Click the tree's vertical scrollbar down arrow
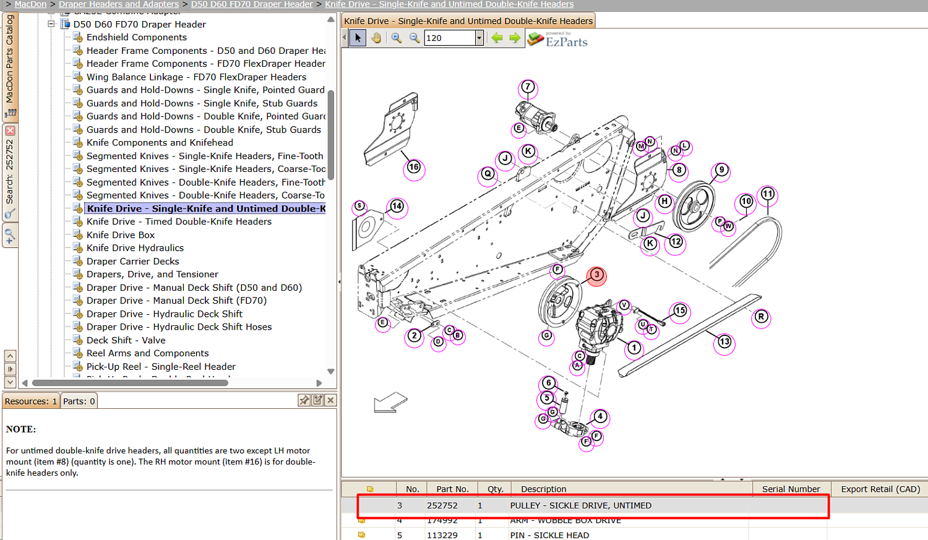928x540 pixels. click(x=331, y=372)
